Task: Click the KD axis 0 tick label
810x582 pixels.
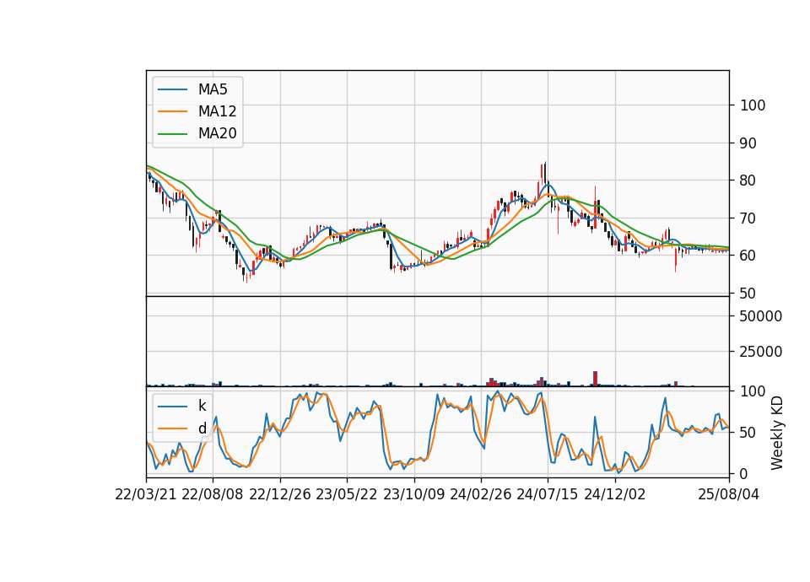Action: coord(744,473)
